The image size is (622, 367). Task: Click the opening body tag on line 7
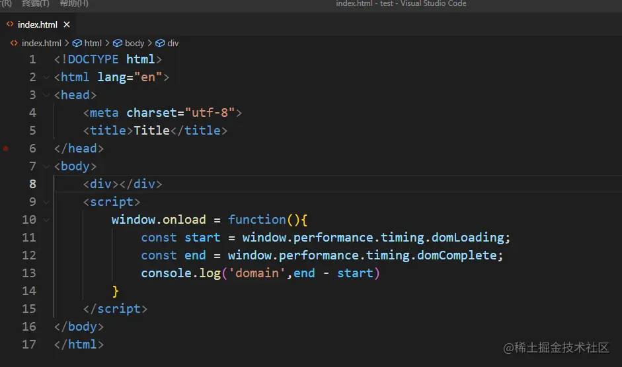point(75,166)
